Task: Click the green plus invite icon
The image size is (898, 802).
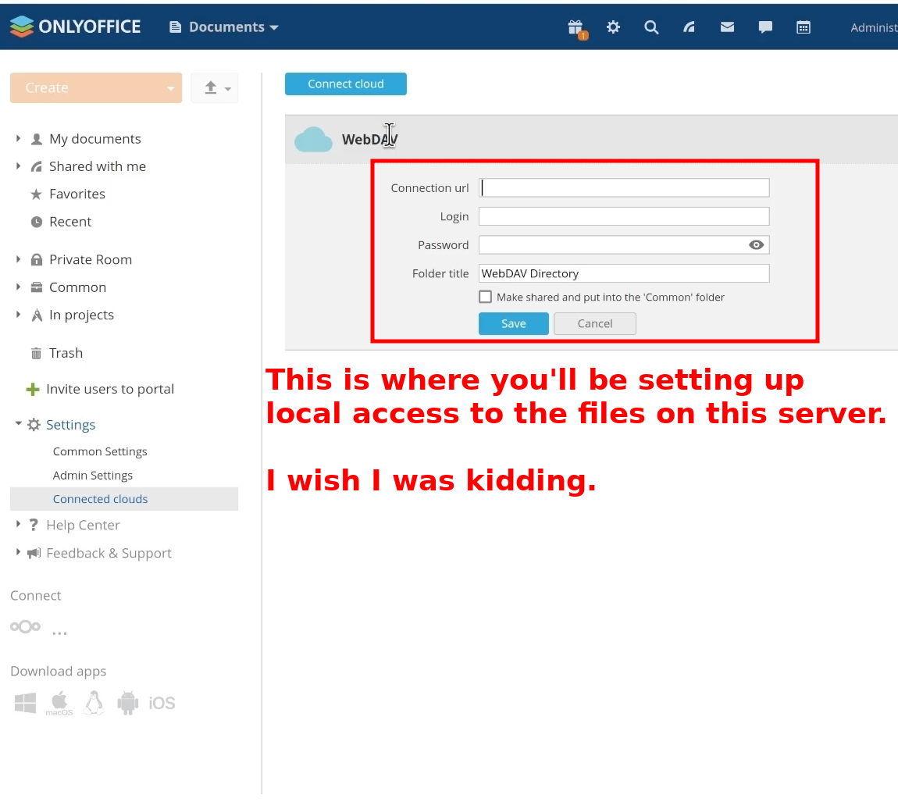Action: coord(33,390)
